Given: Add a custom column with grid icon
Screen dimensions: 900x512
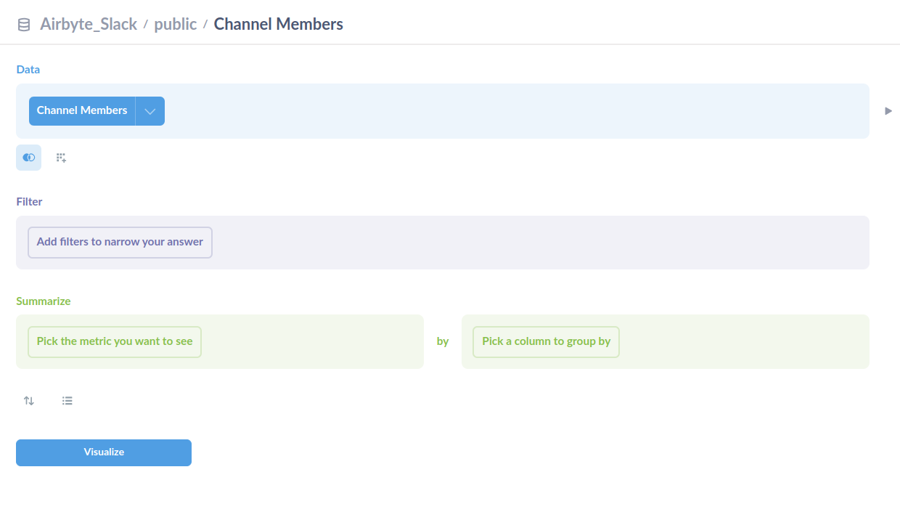Looking at the screenshot, I should point(62,158).
